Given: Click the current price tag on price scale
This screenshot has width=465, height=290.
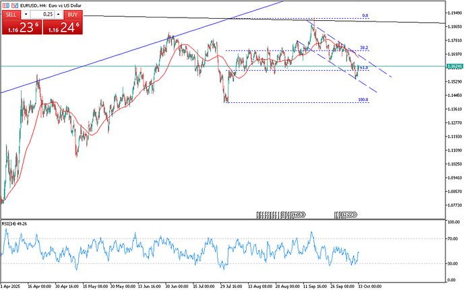Looking at the screenshot, I should (454, 66).
